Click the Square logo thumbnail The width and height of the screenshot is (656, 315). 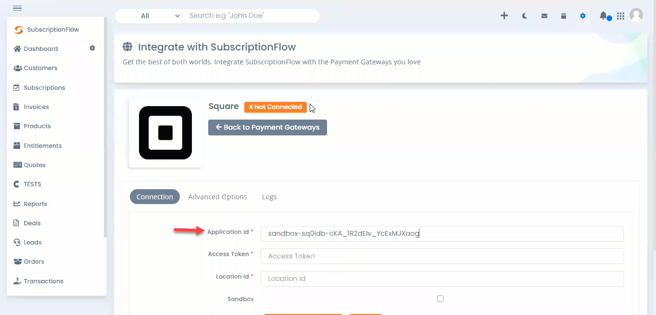165,133
